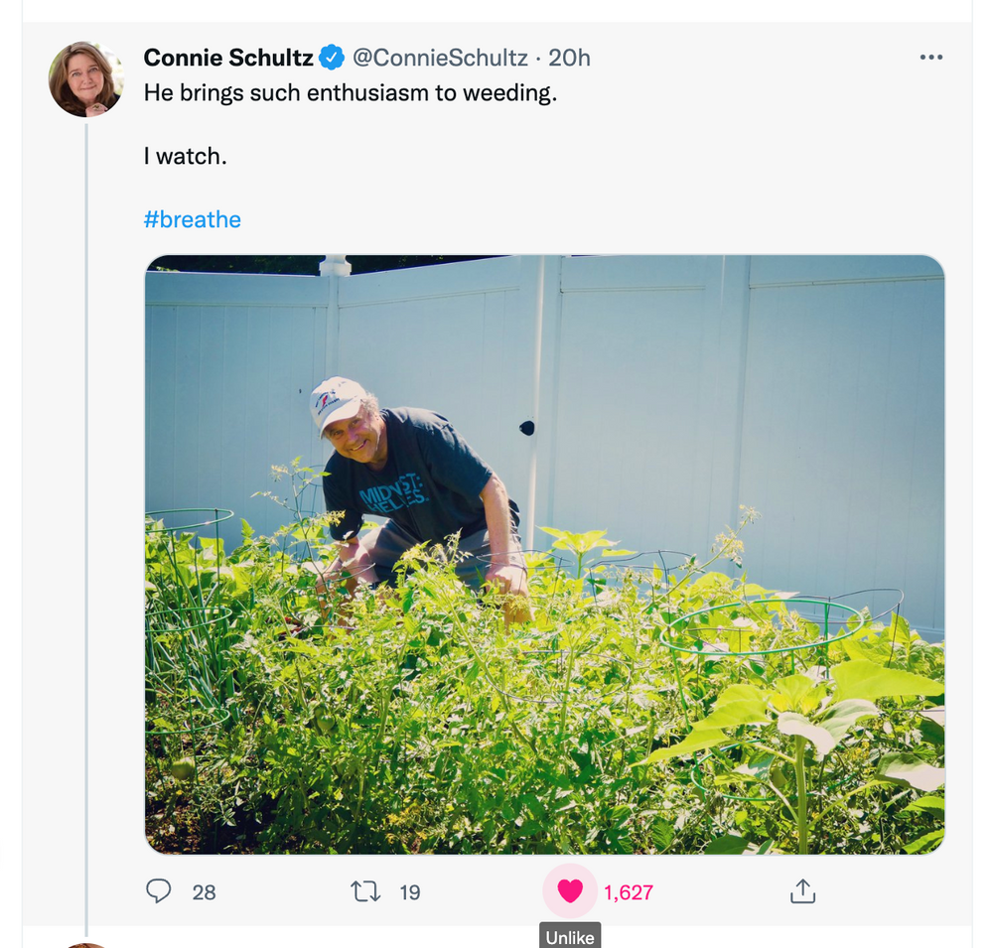Click the retweet count 19
Image resolution: width=993 pixels, height=948 pixels.
pos(410,892)
